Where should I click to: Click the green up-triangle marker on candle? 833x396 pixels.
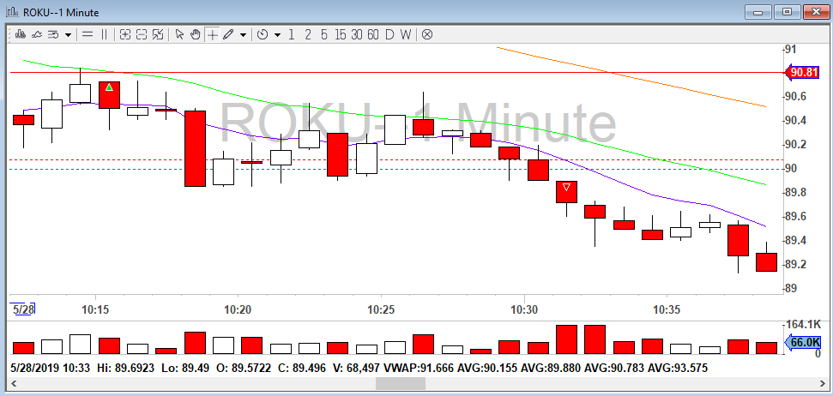[x=110, y=87]
